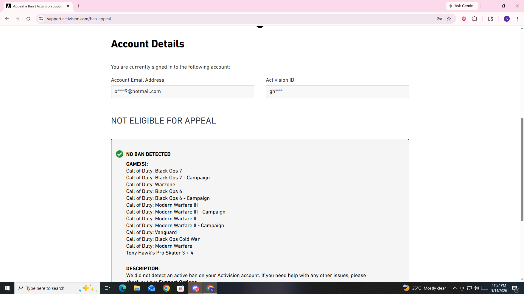Viewport: 524px width, 294px height.
Task: Open the volume control tray icon
Action: 476,288
